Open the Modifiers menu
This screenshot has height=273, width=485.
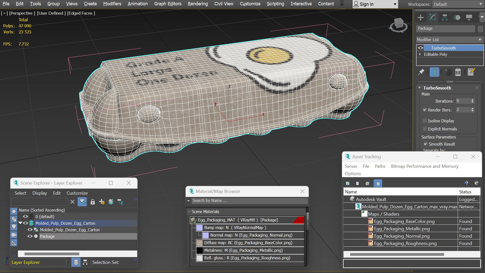click(112, 4)
